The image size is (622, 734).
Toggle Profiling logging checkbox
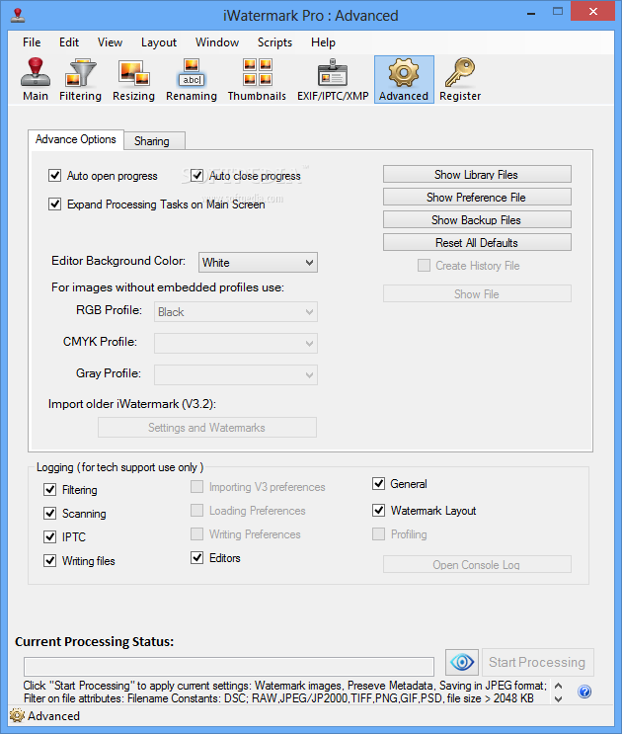378,534
